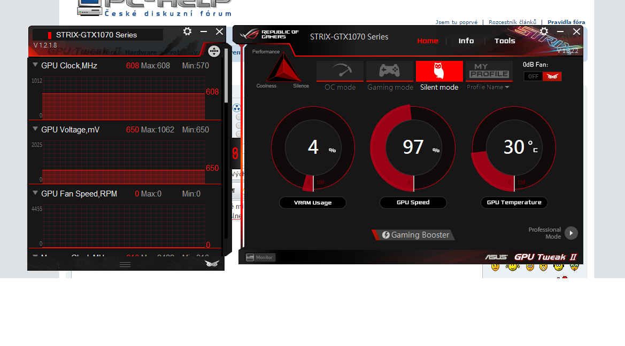Click the red Performance triangle graphic
The width and height of the screenshot is (625, 346).
(x=283, y=68)
